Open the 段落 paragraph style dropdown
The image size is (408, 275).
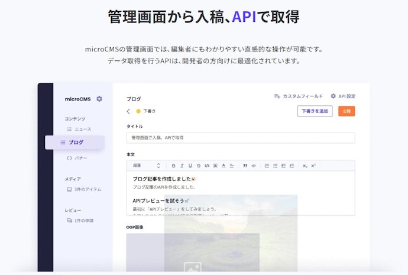tap(147, 166)
